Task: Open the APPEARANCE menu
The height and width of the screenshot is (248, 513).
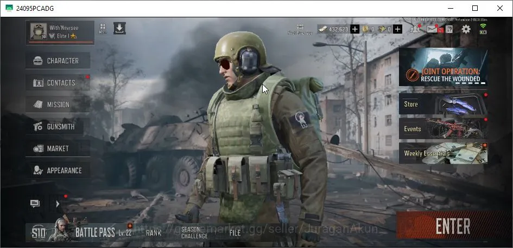Action: coord(58,171)
